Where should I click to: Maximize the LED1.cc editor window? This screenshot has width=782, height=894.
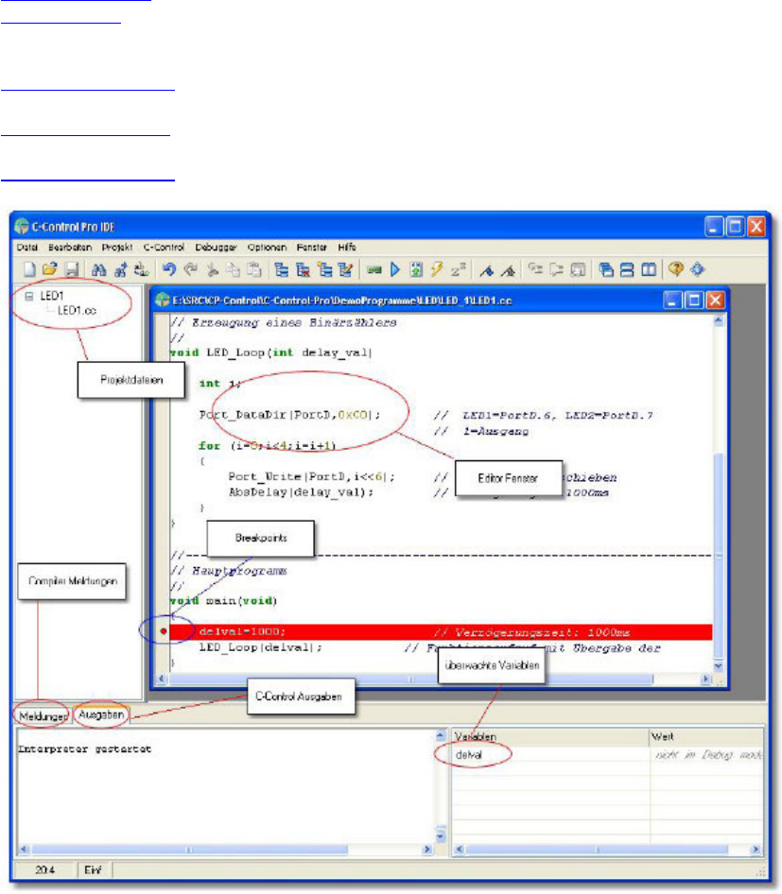coord(694,300)
